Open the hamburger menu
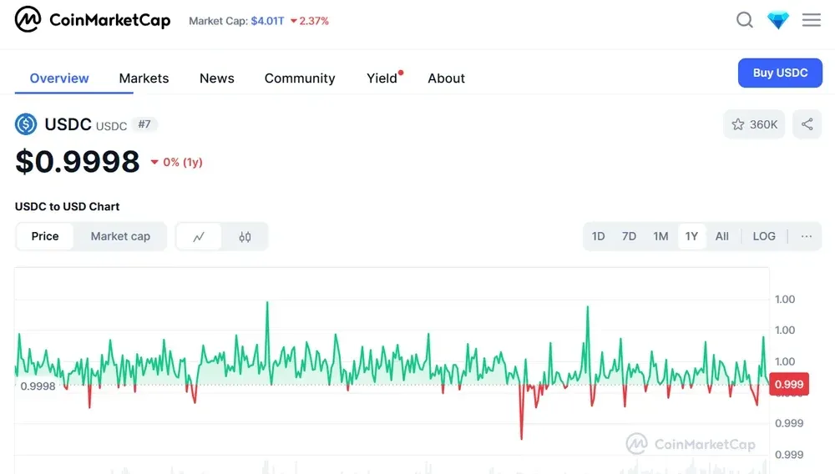Viewport: 835px width, 474px height. pyautogui.click(x=812, y=20)
